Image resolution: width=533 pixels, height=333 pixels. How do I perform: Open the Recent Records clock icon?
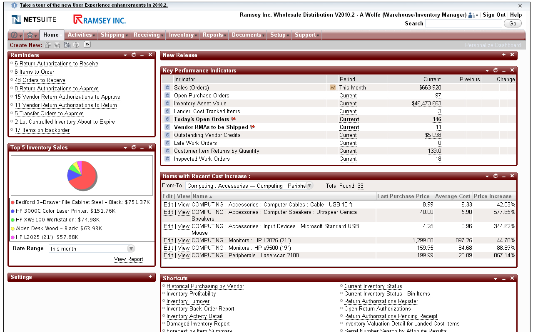(x=15, y=35)
